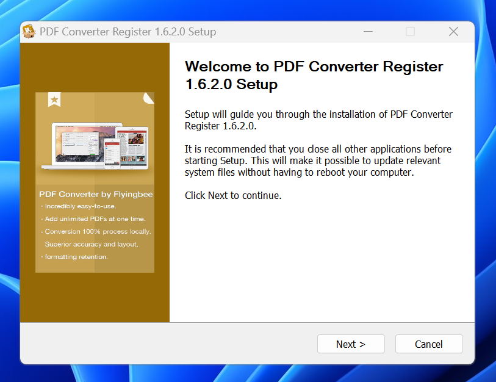Click the page-curl corner icon on banner
The width and height of the screenshot is (496, 382).
coord(149,98)
